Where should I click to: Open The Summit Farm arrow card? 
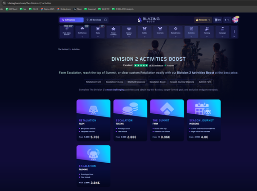point(167,120)
